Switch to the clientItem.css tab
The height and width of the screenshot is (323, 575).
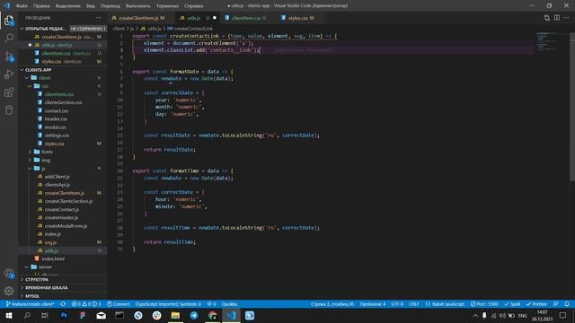(x=245, y=18)
